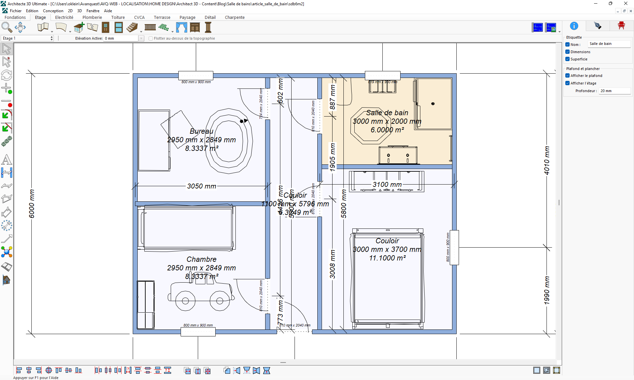The image size is (634, 380).
Task: Uncheck the Nom label checkbox
Action: tap(568, 44)
